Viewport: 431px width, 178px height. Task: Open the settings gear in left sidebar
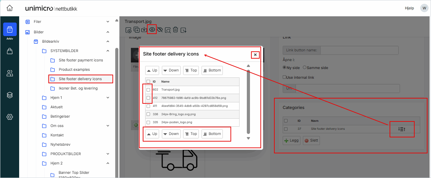[10, 117]
